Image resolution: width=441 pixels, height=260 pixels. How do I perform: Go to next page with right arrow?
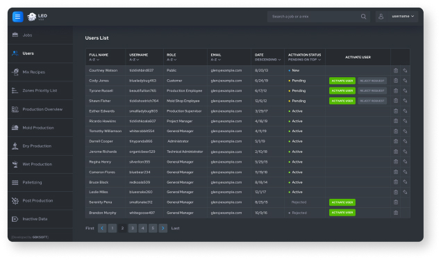pos(163,228)
